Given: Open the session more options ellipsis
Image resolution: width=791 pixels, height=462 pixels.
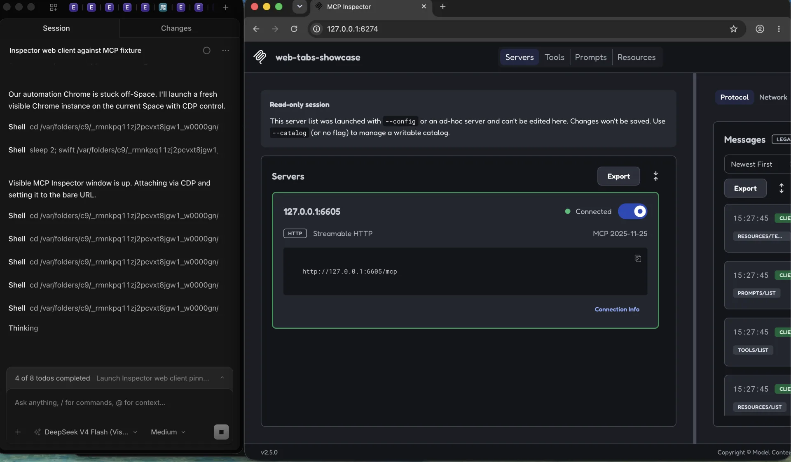Looking at the screenshot, I should (225, 50).
